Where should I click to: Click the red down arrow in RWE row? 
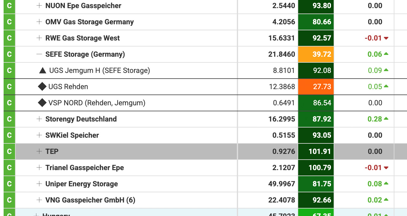tap(386, 38)
